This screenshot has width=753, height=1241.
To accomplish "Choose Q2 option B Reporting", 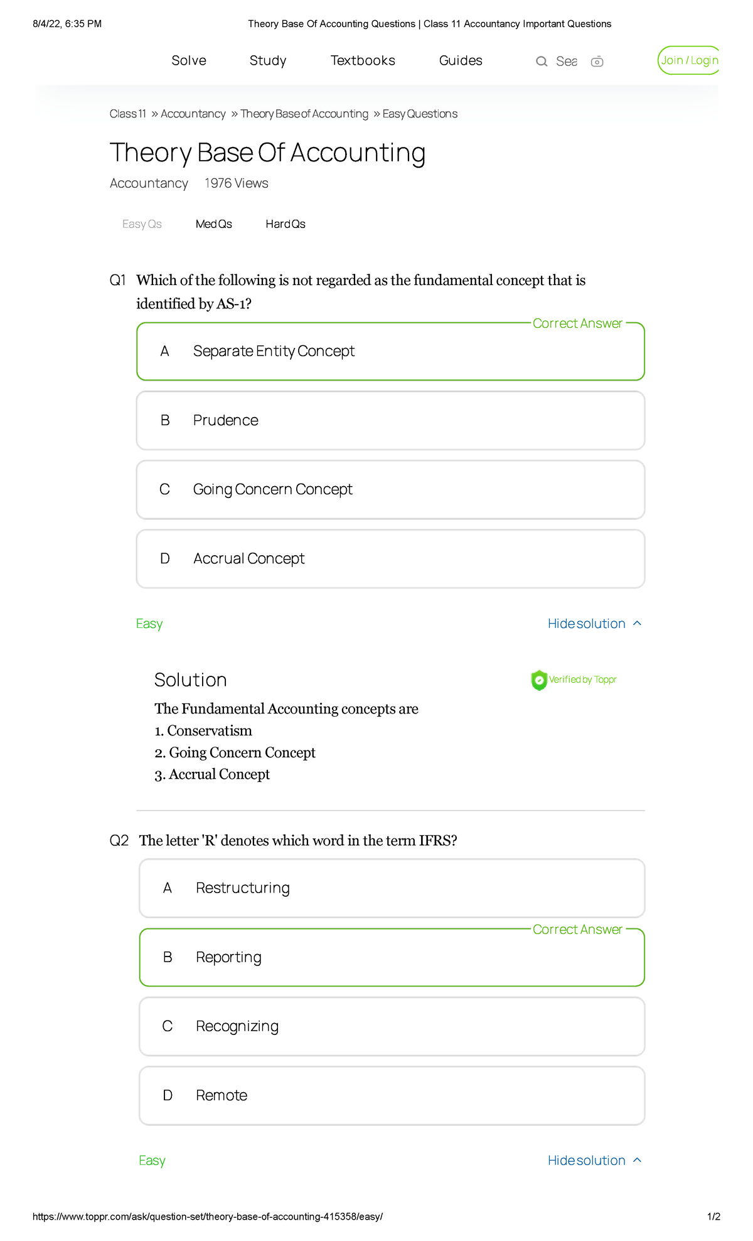I will pos(392,957).
